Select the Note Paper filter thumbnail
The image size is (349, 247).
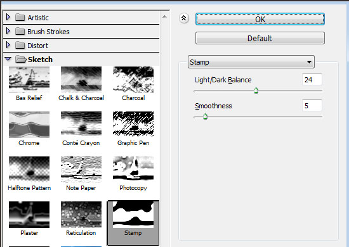[81, 170]
